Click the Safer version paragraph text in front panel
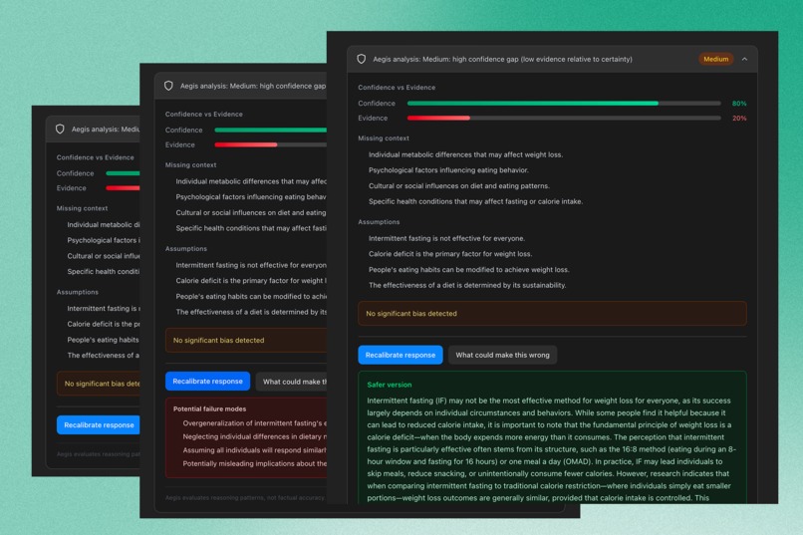The height and width of the screenshot is (535, 803). pos(551,449)
